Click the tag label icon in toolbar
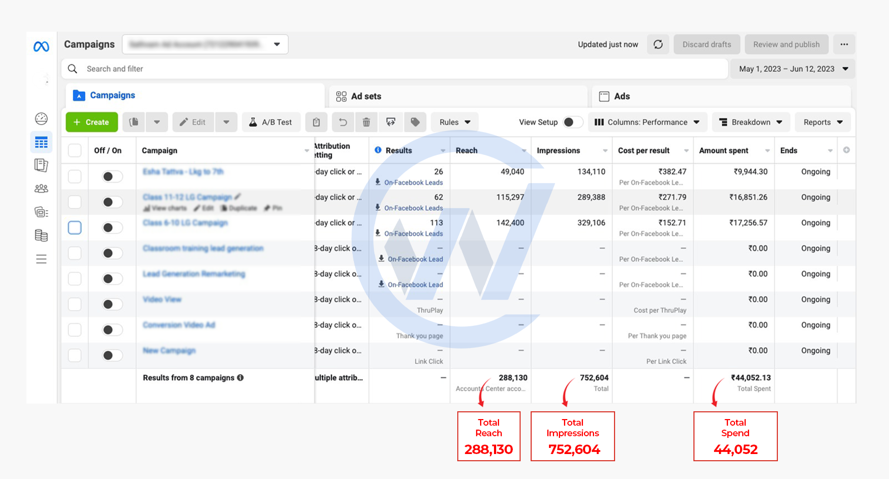The height and width of the screenshot is (479, 889). pos(415,122)
